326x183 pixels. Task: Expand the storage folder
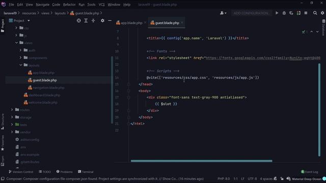(x=12, y=117)
